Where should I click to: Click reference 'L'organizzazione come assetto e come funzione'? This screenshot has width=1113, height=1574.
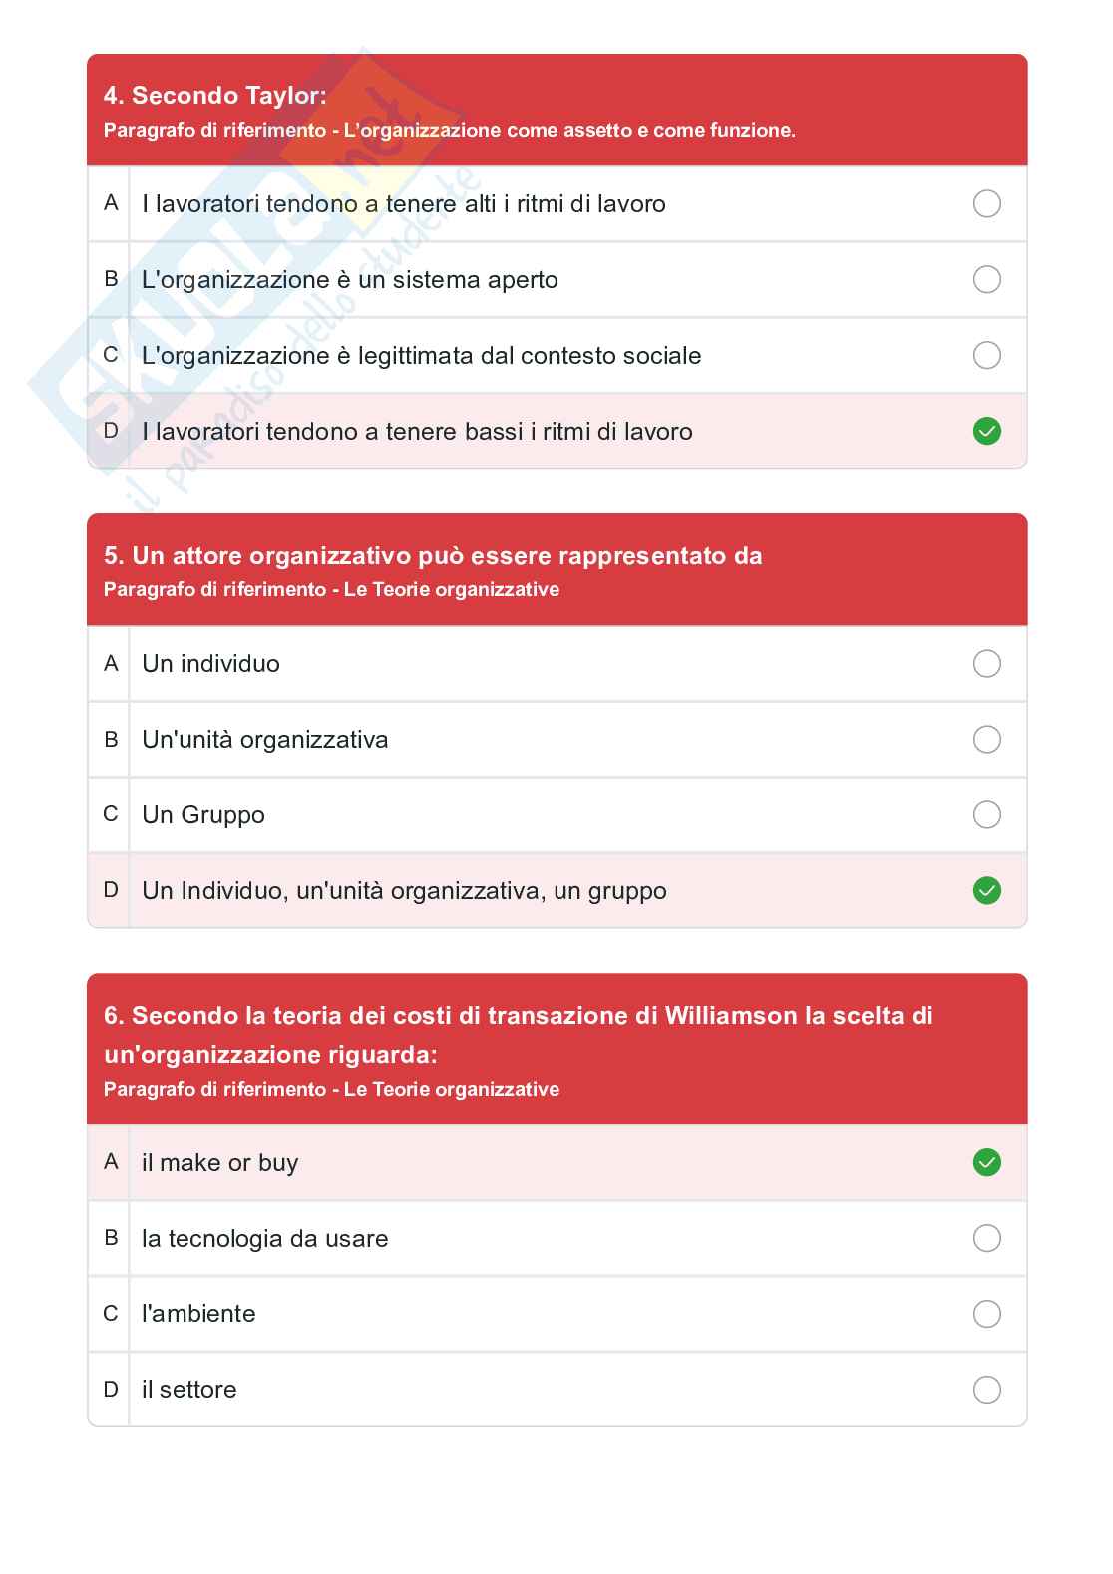[x=568, y=131]
